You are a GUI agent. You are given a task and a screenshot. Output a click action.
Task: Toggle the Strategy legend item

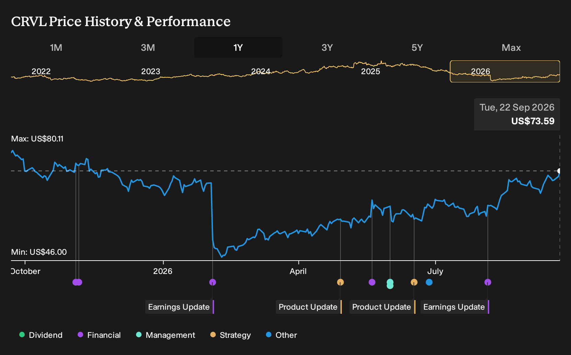pyautogui.click(x=231, y=335)
